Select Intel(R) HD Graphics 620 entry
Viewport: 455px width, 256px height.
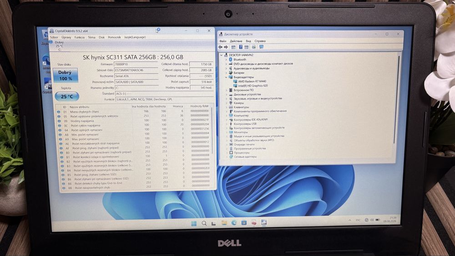253,86
